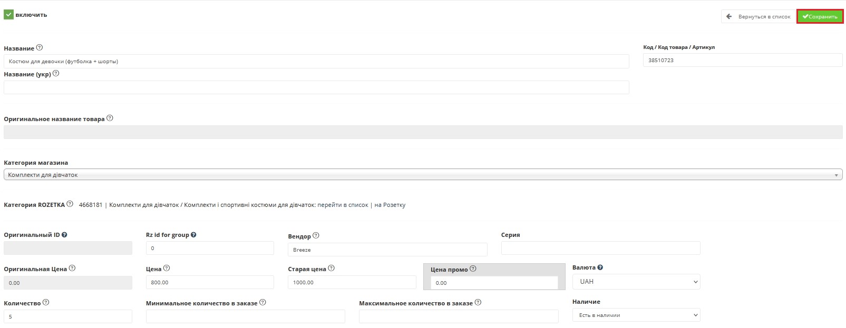The height and width of the screenshot is (328, 846).
Task: Click the Rz id for group field
Action: 210,248
